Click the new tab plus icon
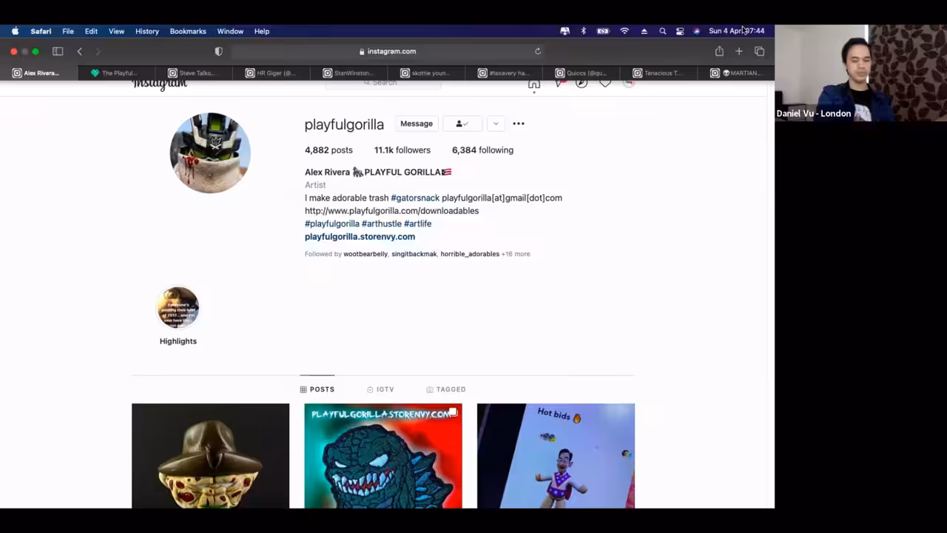947x533 pixels. (738, 51)
